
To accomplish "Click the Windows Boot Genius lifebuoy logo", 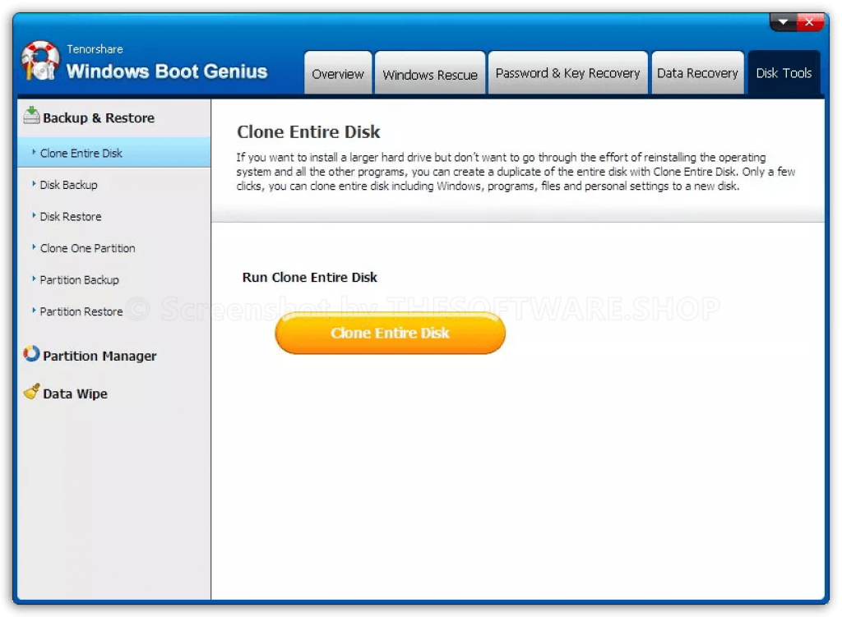I will coord(40,60).
